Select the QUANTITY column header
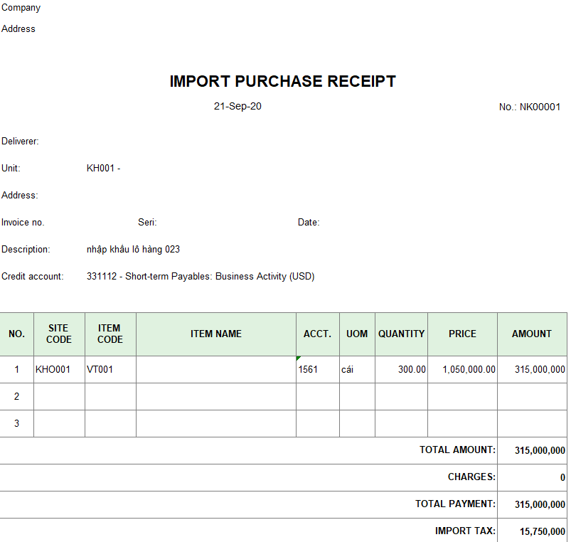This screenshot has width=571, height=542. pos(401,334)
